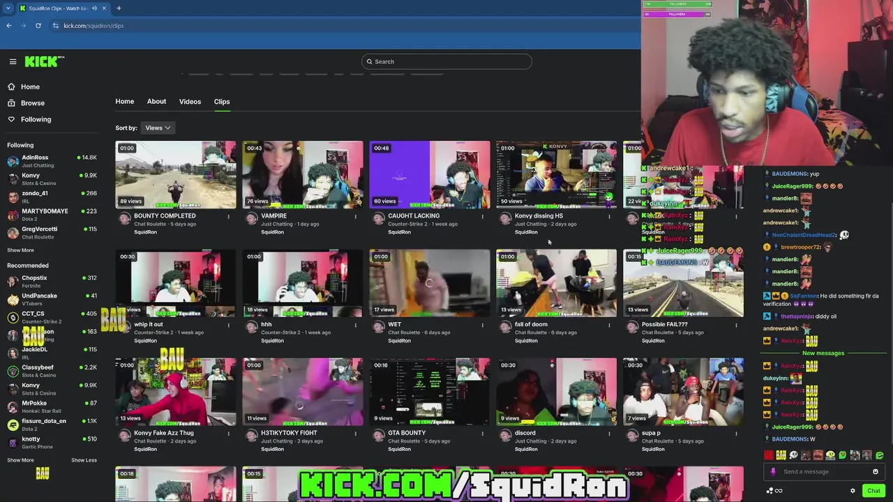
Task: Open options menu for GTA BOUNTY clip
Action: [x=482, y=433]
